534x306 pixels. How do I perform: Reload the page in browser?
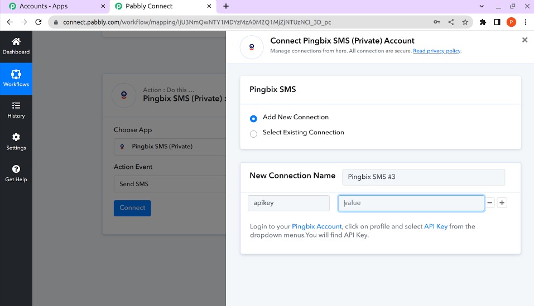coord(39,22)
